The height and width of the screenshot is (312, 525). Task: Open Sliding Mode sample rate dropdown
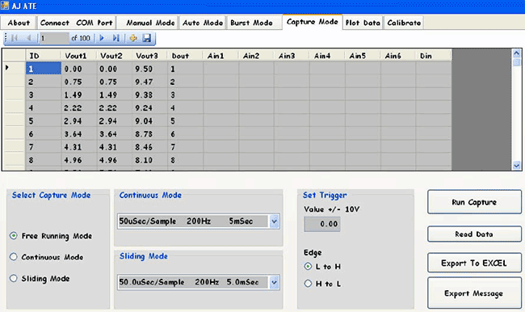275,283
